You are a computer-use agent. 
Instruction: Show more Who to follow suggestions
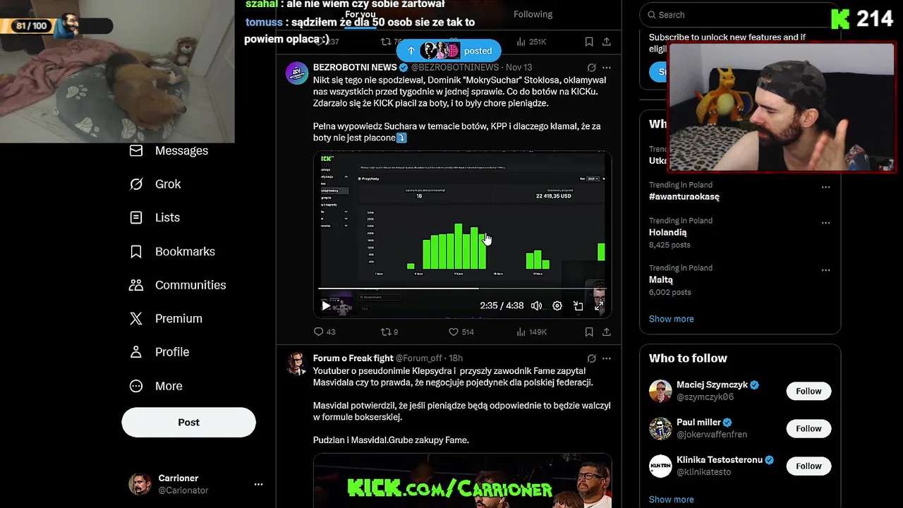(x=672, y=500)
